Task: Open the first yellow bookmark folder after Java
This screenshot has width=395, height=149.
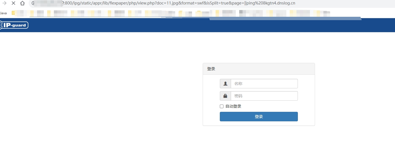Action: [13, 13]
